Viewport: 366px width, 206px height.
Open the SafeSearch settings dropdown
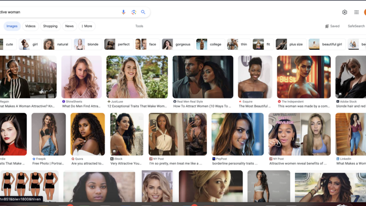point(357,26)
